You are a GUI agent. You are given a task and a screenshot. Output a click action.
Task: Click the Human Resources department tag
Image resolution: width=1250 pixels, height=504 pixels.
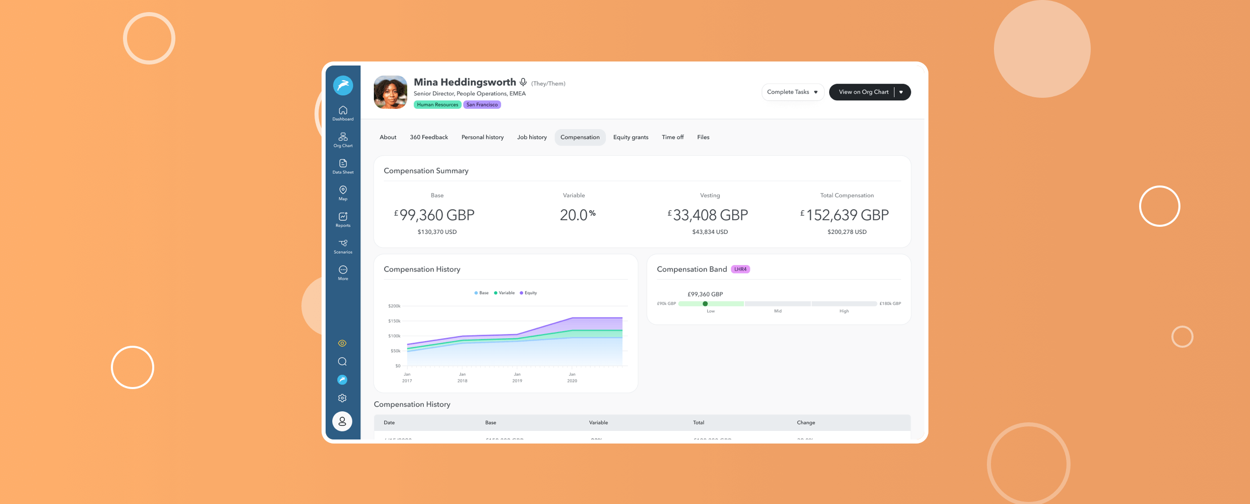tap(437, 105)
